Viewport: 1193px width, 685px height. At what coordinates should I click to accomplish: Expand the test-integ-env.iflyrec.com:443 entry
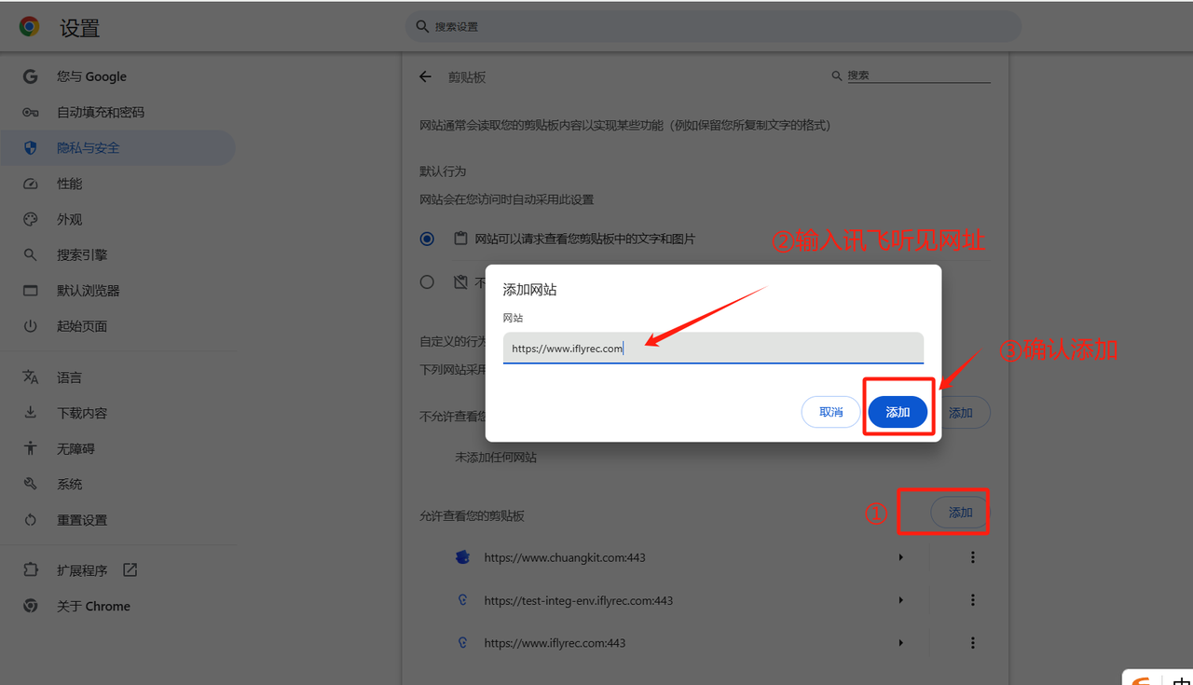point(900,600)
